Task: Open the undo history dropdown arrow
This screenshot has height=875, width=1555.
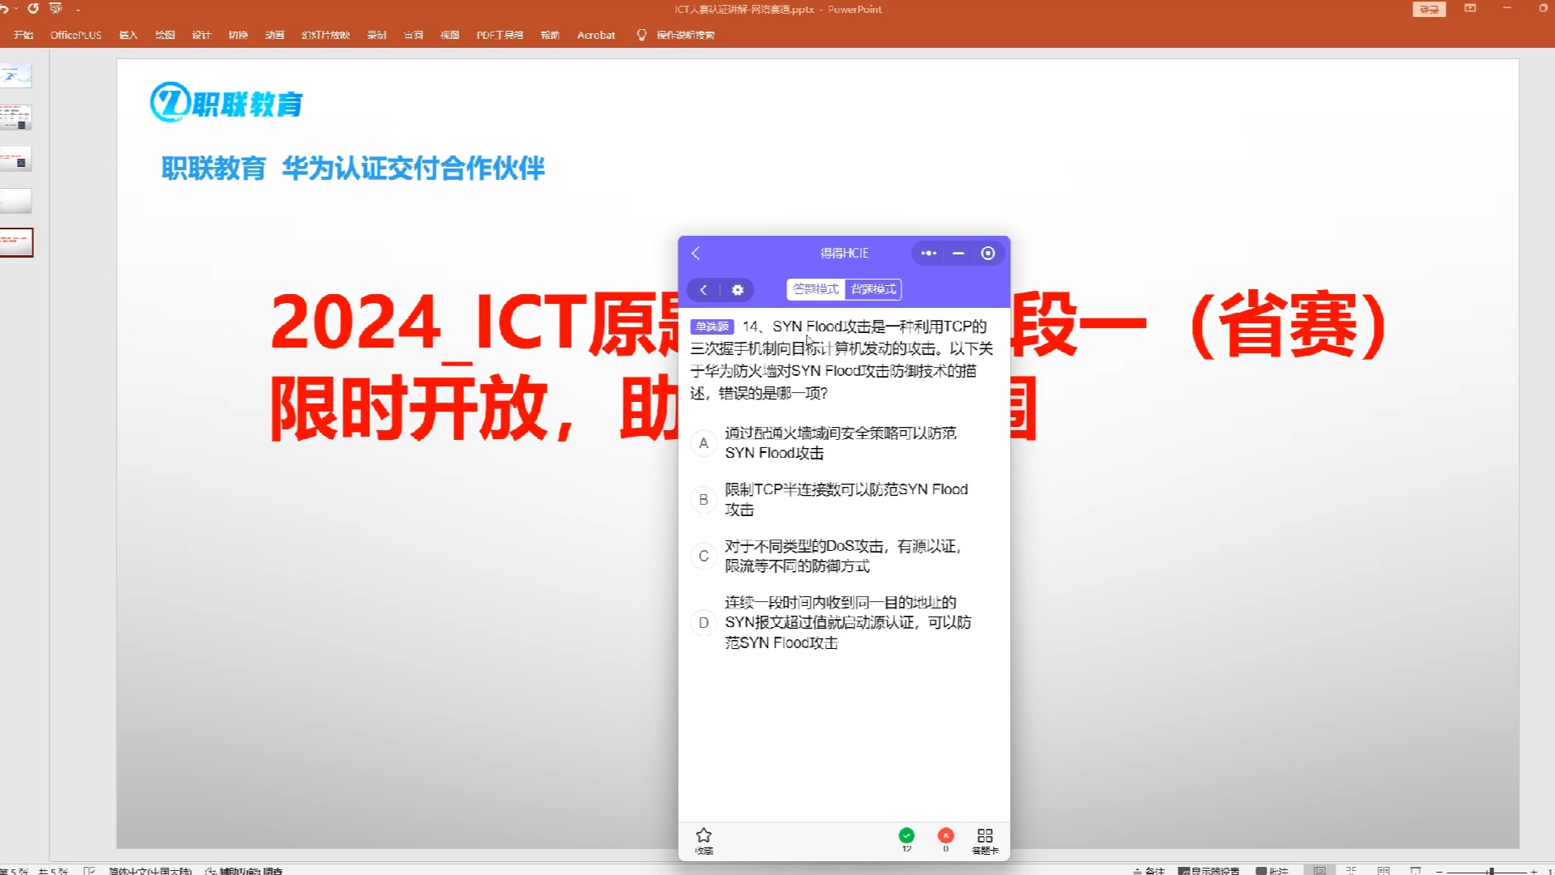Action: (x=16, y=8)
